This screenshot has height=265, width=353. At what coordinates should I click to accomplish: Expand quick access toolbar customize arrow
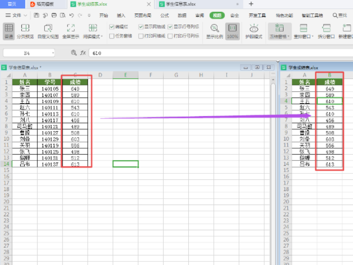[89, 15]
